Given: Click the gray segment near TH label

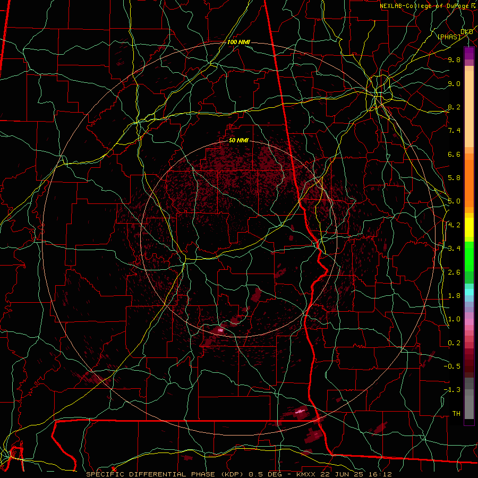Looking at the screenshot, I should 469,407.
